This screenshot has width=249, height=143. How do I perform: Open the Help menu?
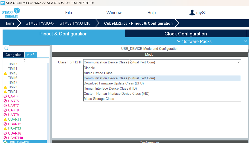(152, 13)
